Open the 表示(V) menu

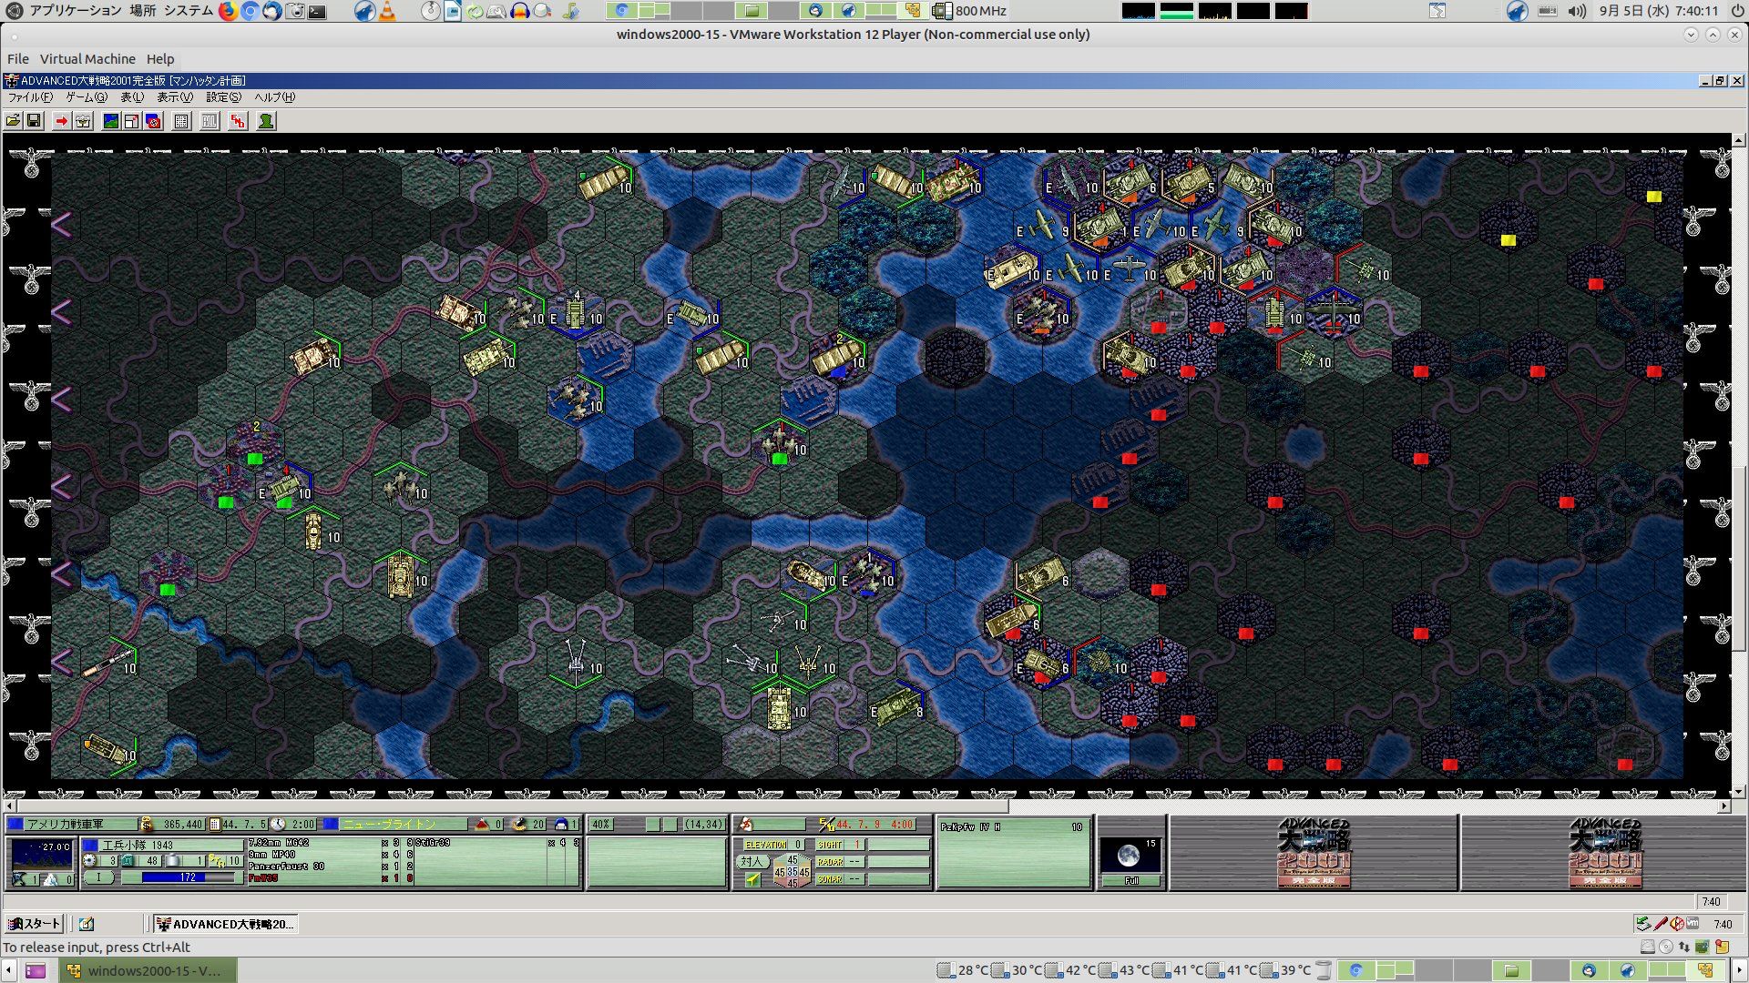coord(175,97)
